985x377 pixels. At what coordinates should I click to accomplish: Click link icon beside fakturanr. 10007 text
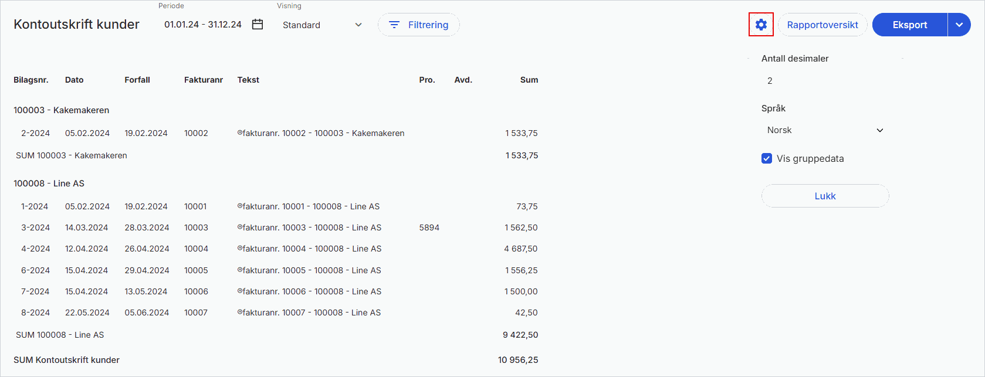[x=239, y=313]
